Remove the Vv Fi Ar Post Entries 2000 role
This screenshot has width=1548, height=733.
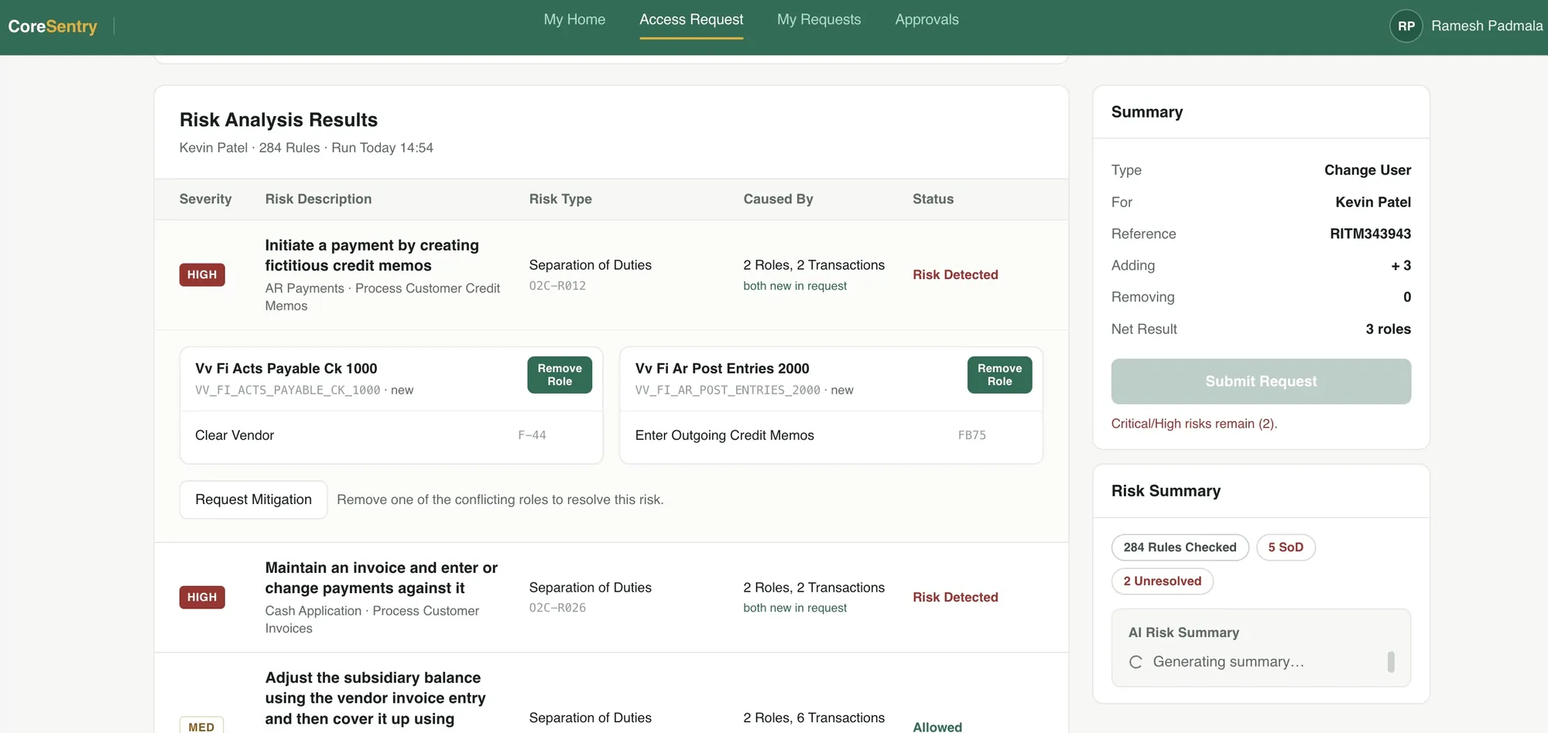tap(999, 375)
